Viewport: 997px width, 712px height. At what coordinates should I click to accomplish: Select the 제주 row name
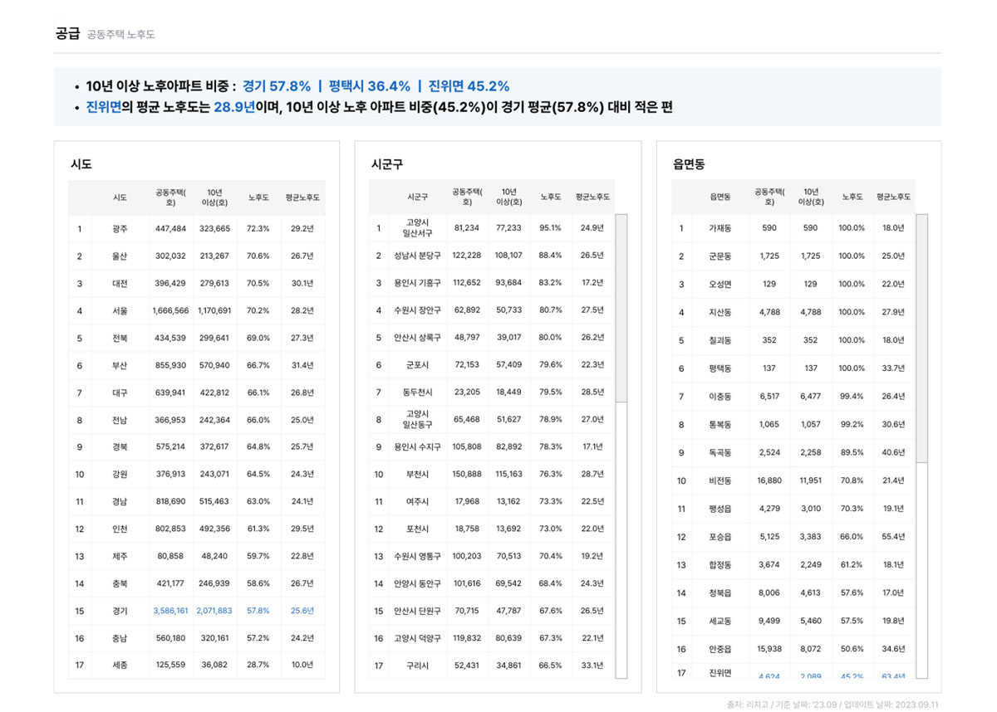120,556
